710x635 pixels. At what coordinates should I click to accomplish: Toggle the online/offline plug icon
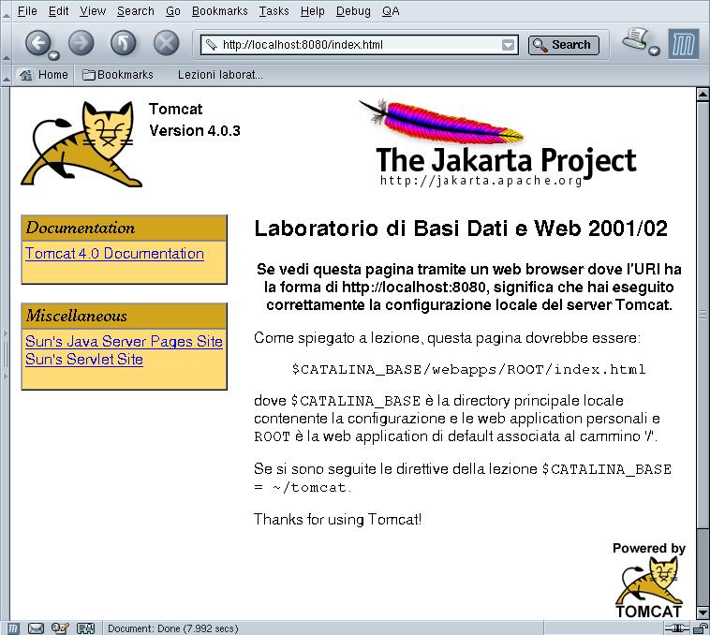point(676,628)
